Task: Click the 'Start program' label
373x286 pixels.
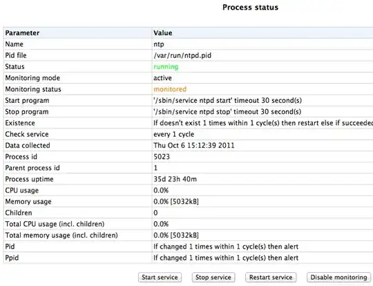Action: (x=27, y=100)
